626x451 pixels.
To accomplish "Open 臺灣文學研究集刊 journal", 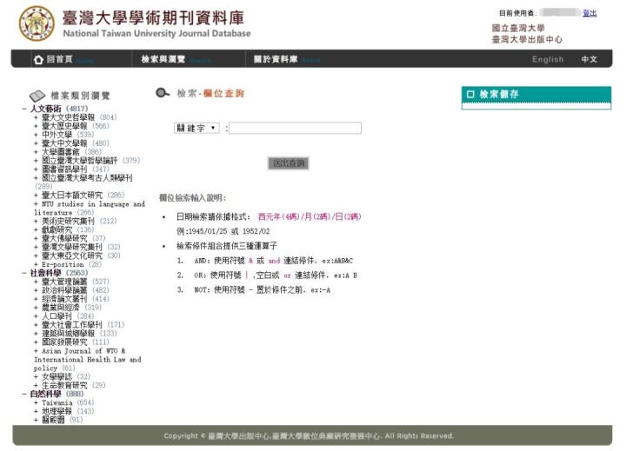I will (x=72, y=247).
